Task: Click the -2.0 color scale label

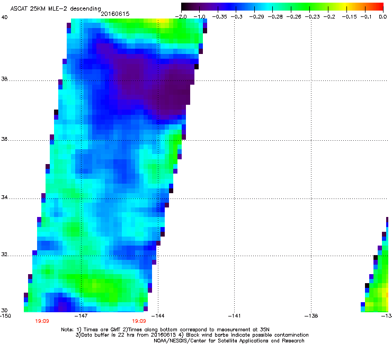Action: [x=181, y=17]
